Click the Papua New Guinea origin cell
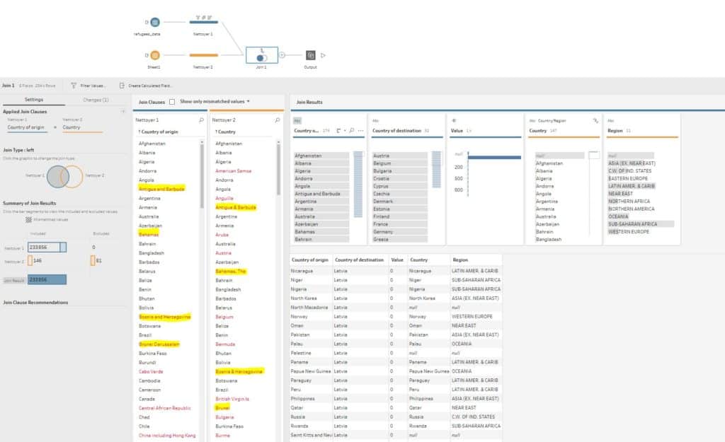725x442 pixels. click(311, 371)
